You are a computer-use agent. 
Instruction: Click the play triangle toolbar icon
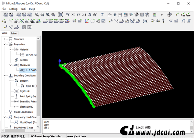(162, 15)
